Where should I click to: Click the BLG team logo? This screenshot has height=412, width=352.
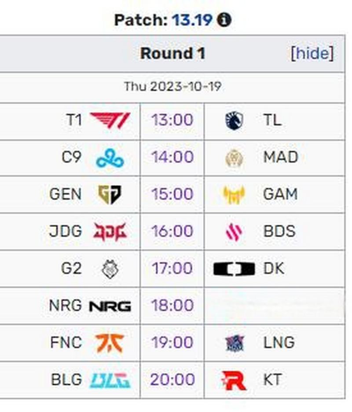(110, 381)
